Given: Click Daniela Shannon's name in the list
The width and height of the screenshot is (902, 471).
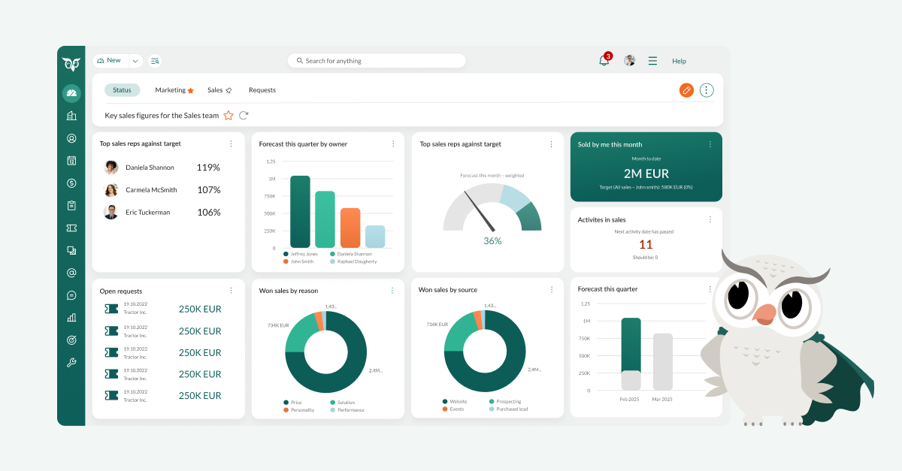Looking at the screenshot, I should 150,168.
